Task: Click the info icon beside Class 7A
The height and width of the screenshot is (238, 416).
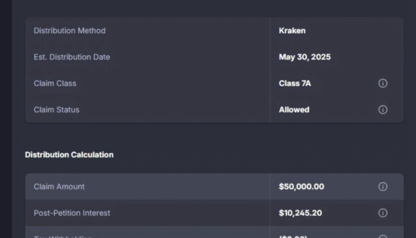Action: click(x=383, y=83)
